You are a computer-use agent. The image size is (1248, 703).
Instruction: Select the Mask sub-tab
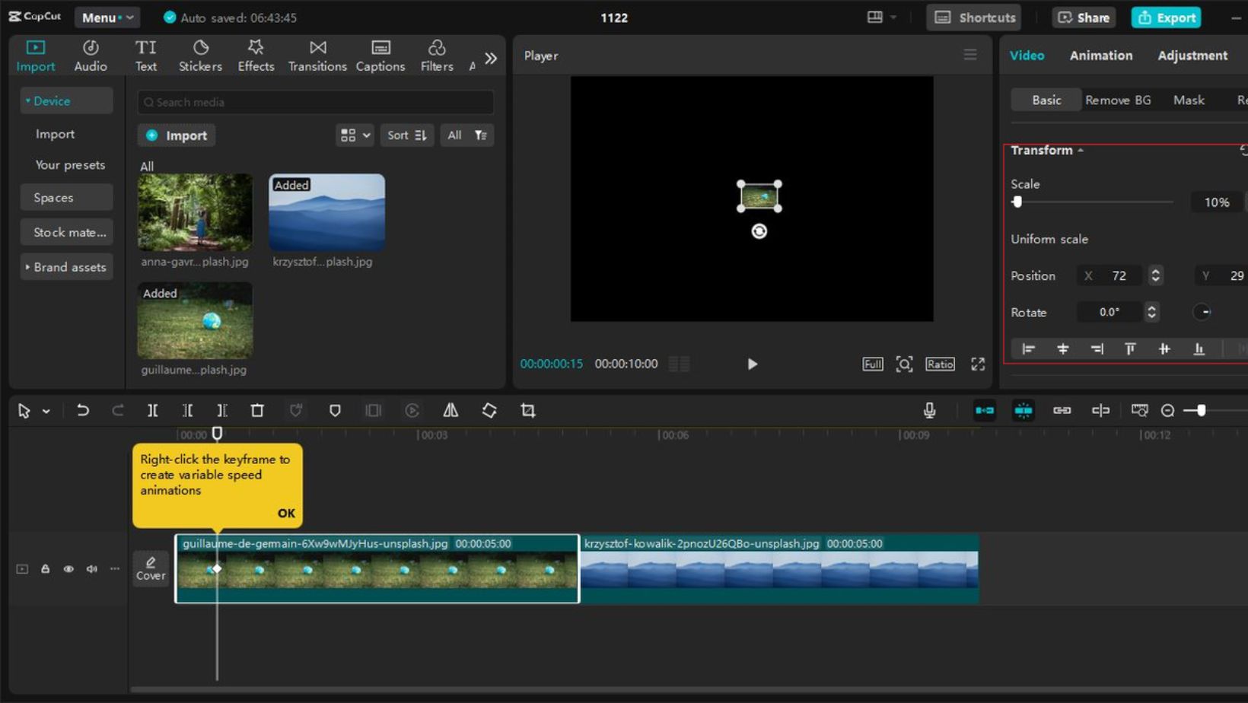1189,100
